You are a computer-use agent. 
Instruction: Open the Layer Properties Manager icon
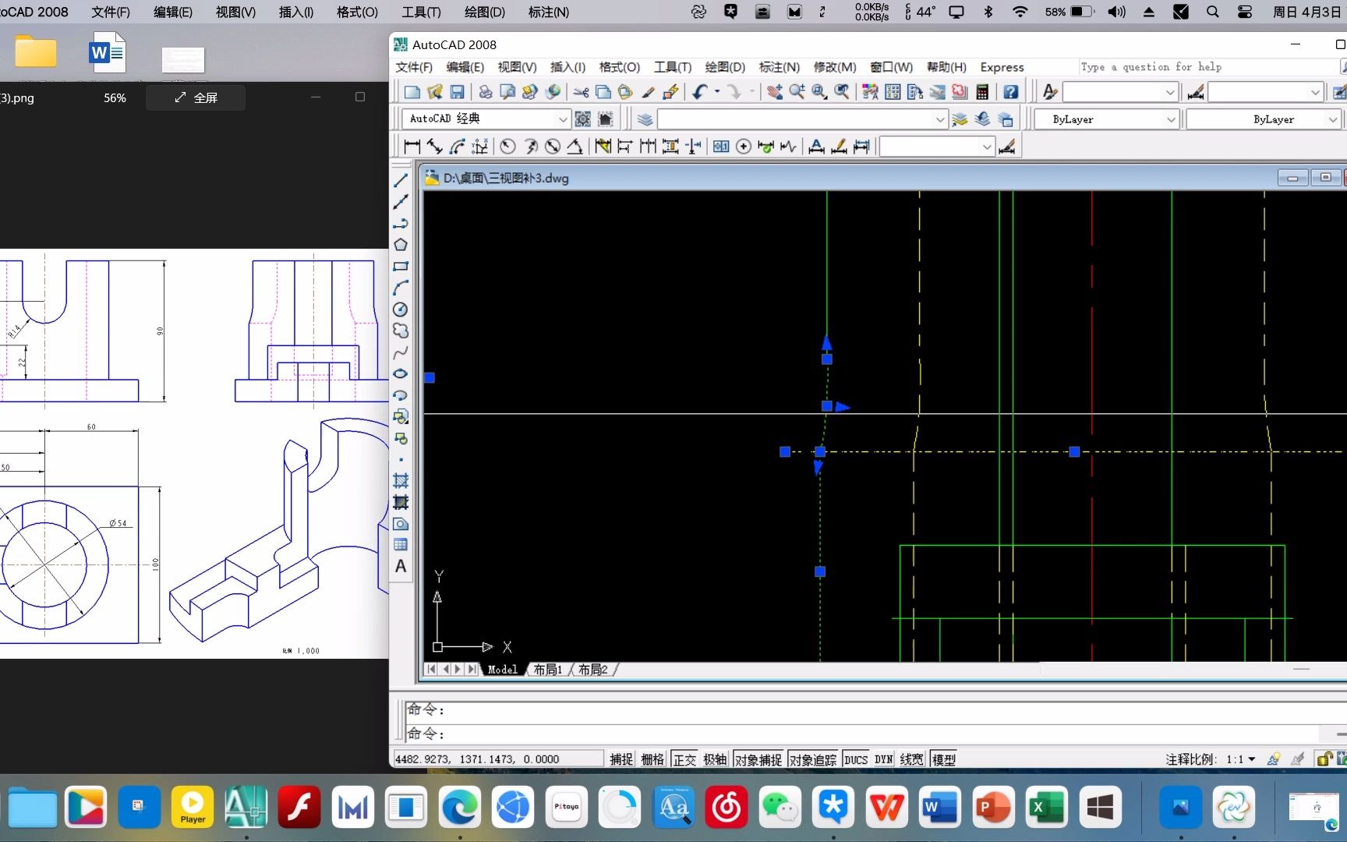pyautogui.click(x=645, y=119)
